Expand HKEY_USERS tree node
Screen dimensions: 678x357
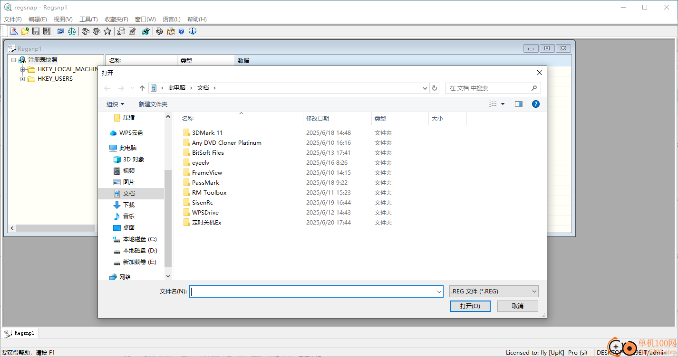[x=22, y=79]
